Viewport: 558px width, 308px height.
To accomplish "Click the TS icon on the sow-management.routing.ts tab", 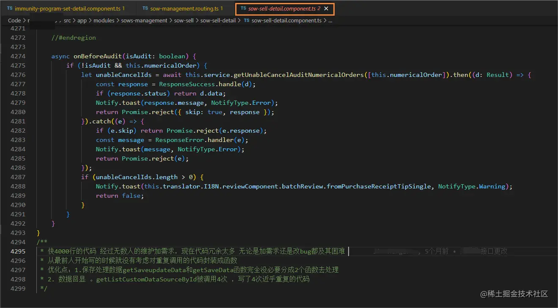I will click(145, 8).
